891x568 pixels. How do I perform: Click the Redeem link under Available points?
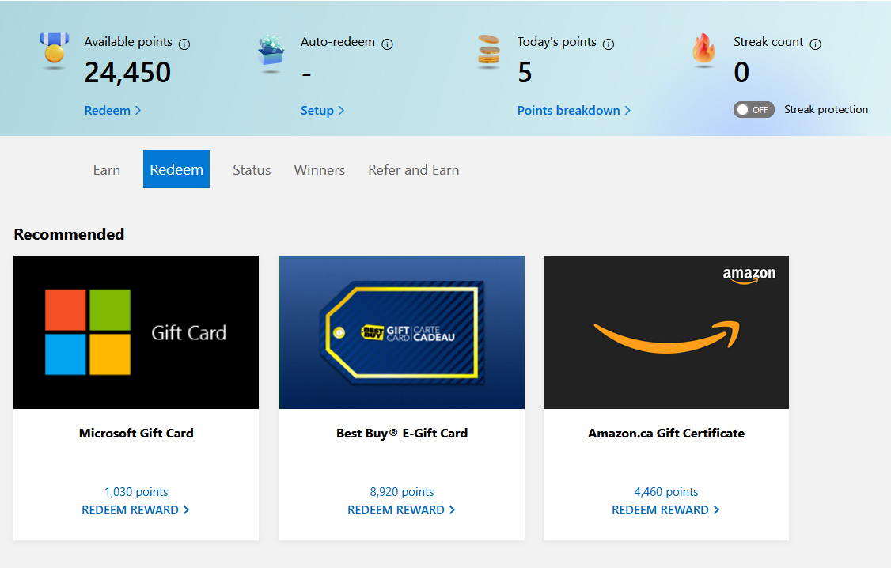pos(112,111)
